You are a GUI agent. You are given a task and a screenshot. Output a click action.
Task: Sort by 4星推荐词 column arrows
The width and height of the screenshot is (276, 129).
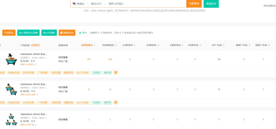[x=183, y=45]
